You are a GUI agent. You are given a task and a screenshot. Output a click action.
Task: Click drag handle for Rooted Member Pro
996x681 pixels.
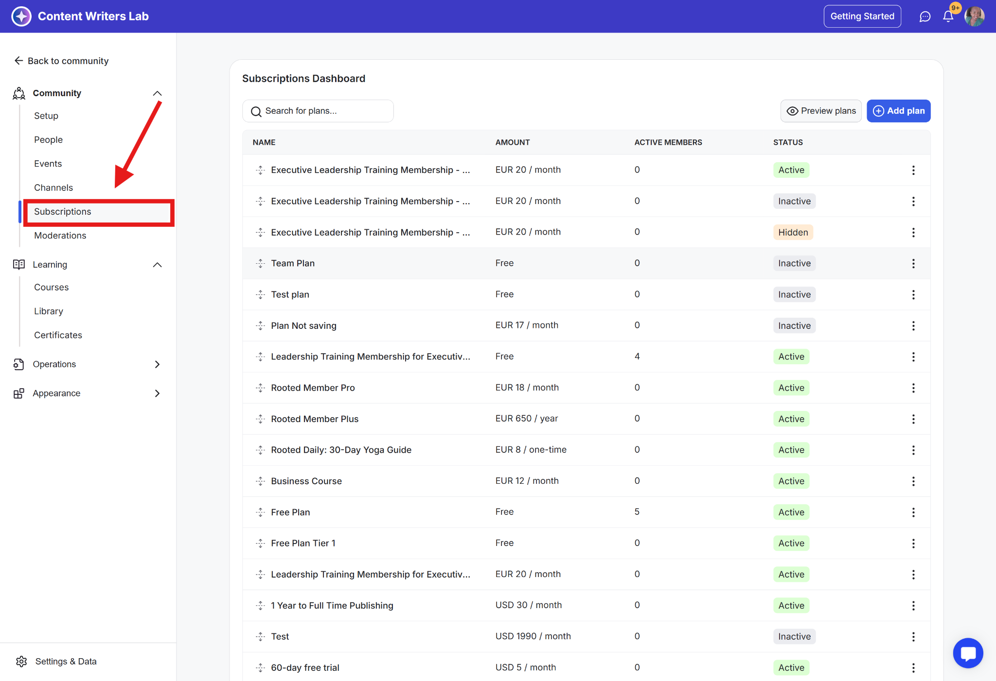click(x=261, y=388)
